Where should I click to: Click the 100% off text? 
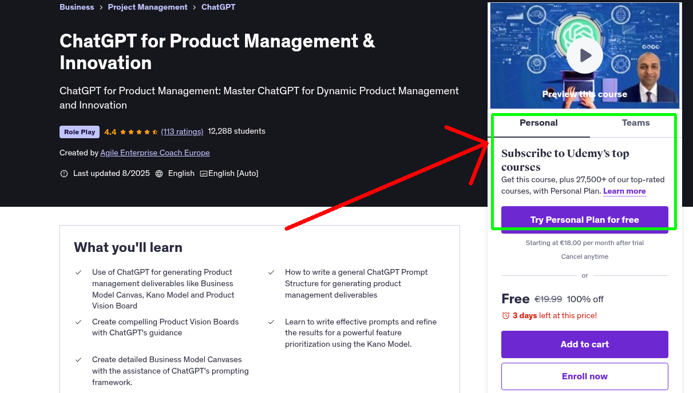(585, 299)
